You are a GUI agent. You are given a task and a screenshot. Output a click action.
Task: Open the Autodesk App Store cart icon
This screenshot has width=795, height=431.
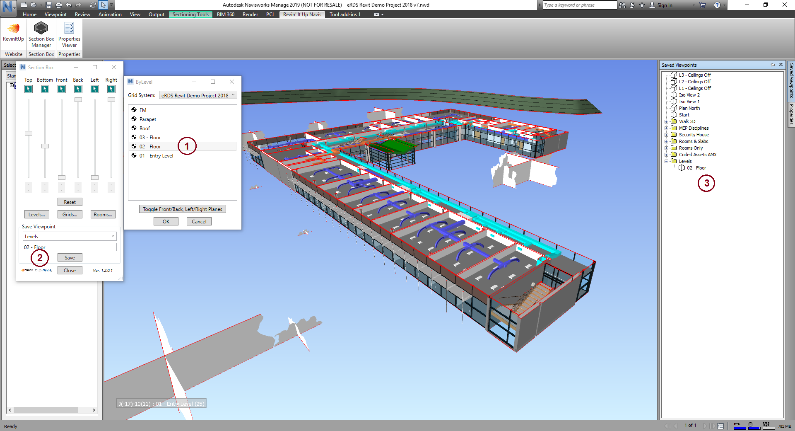(x=703, y=5)
